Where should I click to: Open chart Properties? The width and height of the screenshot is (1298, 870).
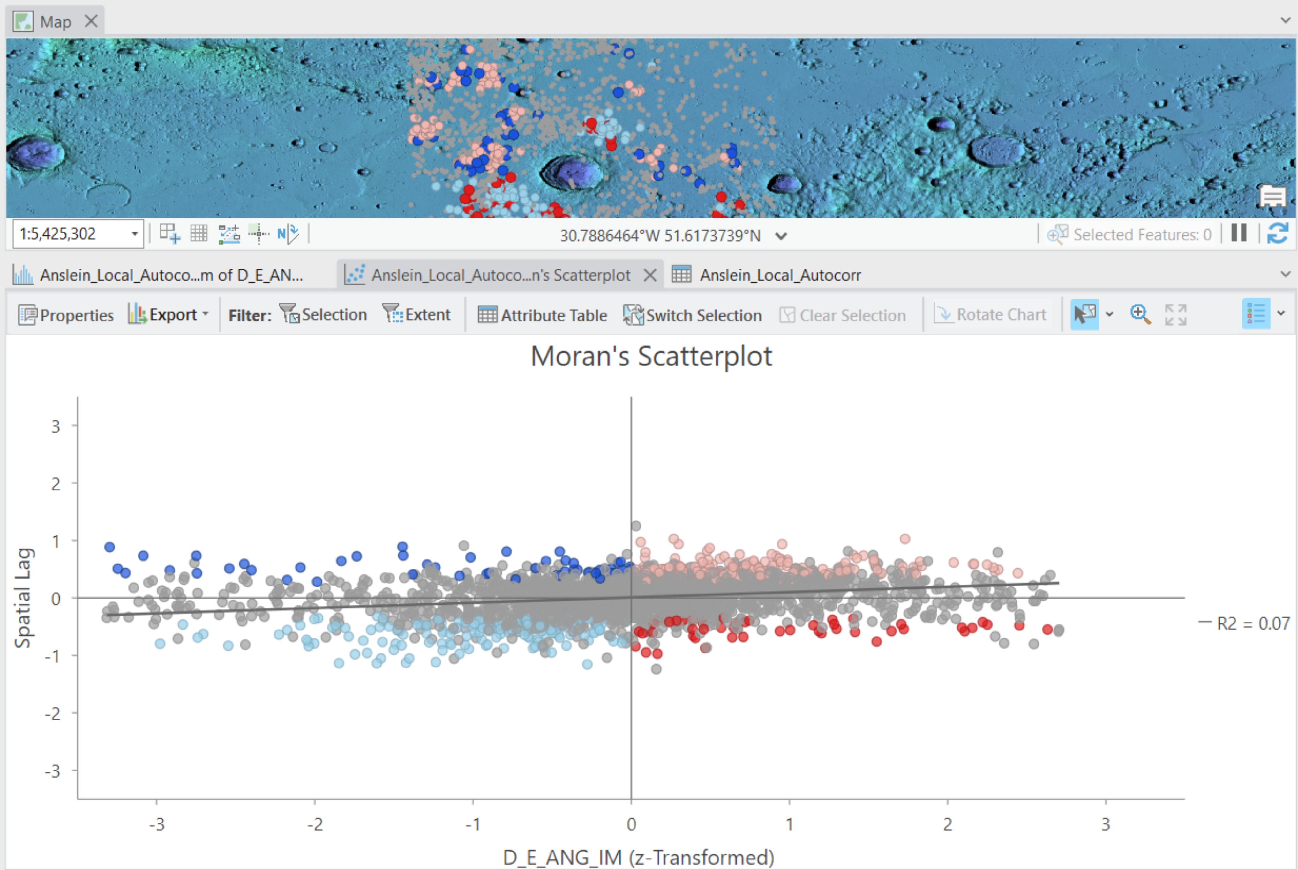pos(65,314)
